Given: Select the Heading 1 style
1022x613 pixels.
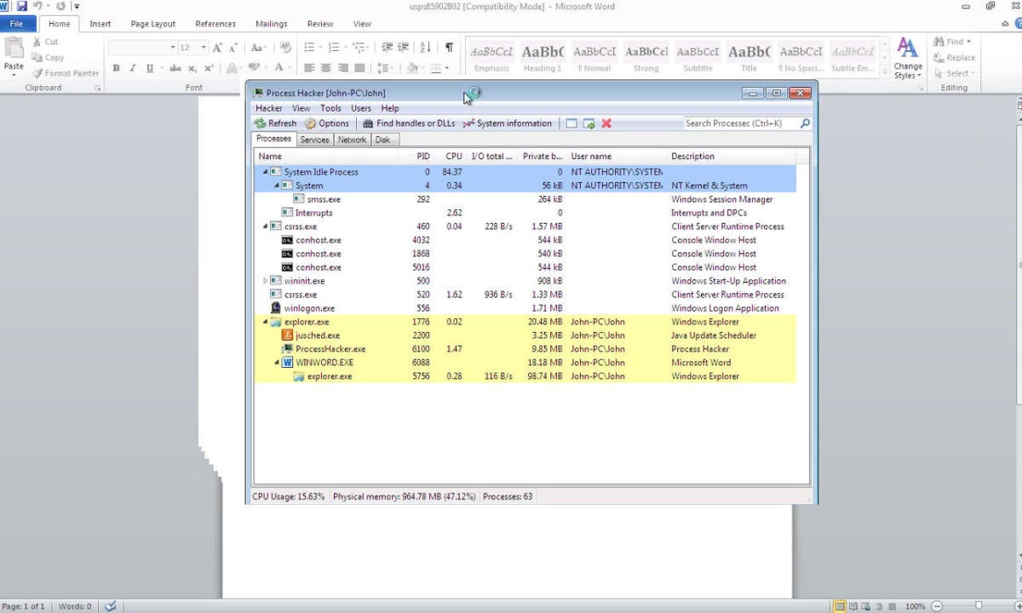Looking at the screenshot, I should (x=543, y=58).
